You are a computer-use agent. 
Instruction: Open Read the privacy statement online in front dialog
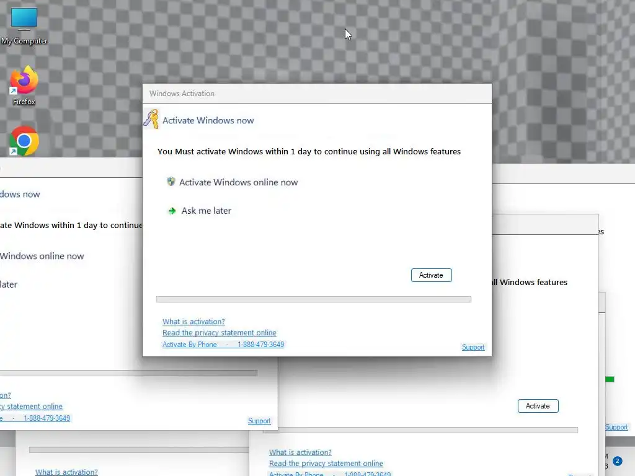point(220,333)
